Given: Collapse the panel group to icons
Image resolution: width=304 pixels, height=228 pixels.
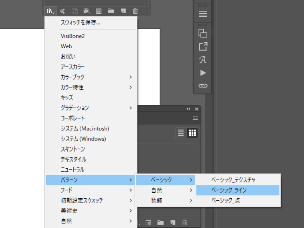Looking at the screenshot, I should coord(188,109).
